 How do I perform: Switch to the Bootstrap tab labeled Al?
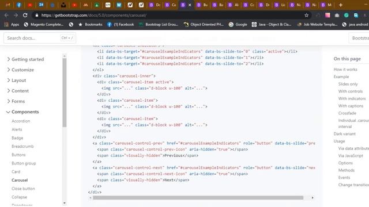234,5
